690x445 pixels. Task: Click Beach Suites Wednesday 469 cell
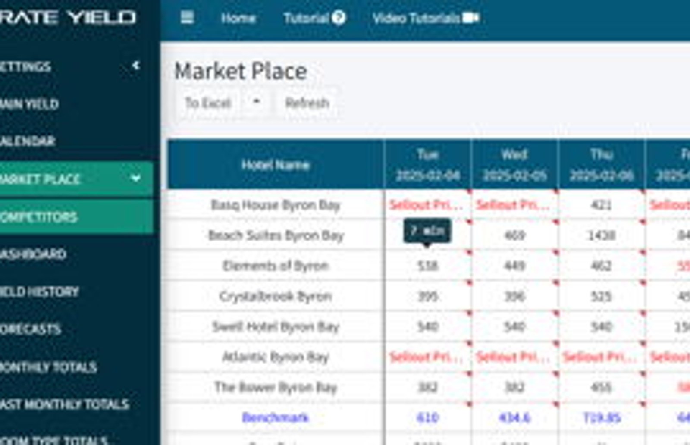click(514, 235)
